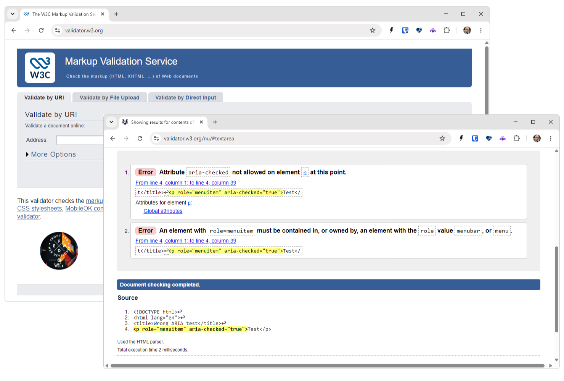Click the Address input field
This screenshot has width=564, height=381.
80,140
